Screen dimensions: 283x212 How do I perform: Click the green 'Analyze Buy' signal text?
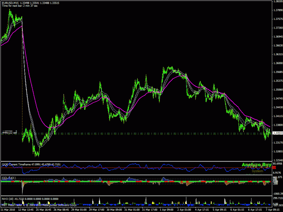[256, 165]
